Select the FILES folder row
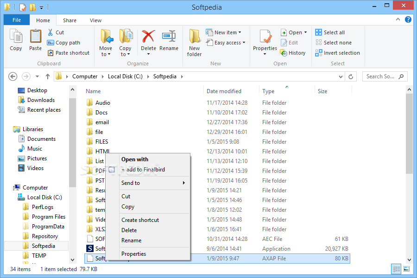The image size is (417, 278). click(x=217, y=141)
